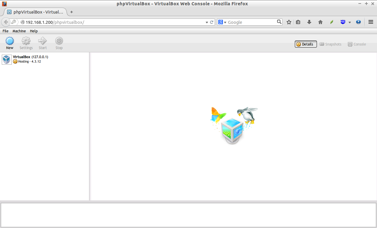
Task: Show bookmarks list icon
Action: coord(298,22)
